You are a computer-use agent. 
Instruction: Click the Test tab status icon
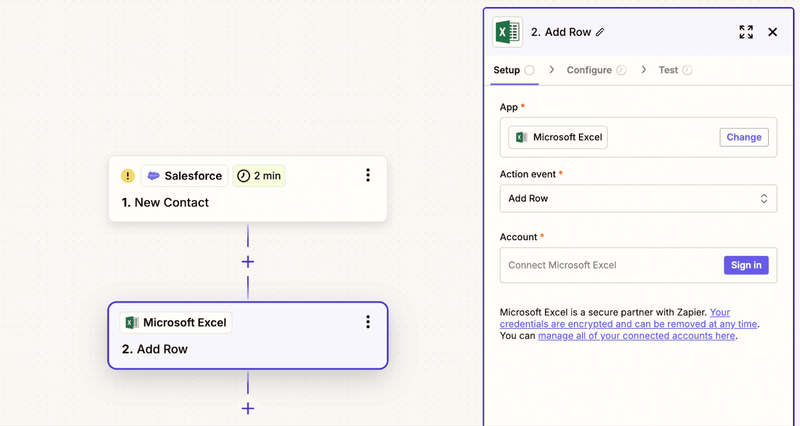[687, 70]
